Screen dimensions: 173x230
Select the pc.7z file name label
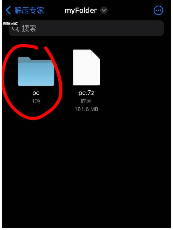coord(86,93)
